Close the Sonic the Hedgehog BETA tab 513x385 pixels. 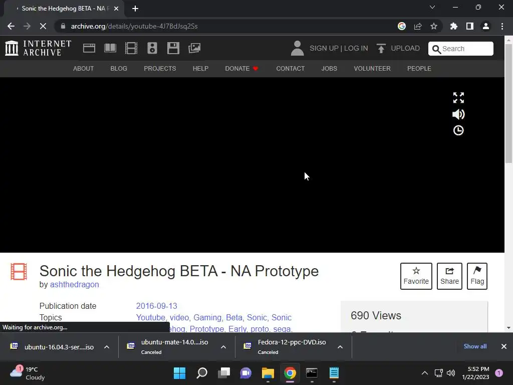tap(116, 9)
